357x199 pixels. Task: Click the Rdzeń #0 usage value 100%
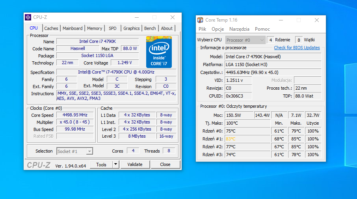point(313,131)
